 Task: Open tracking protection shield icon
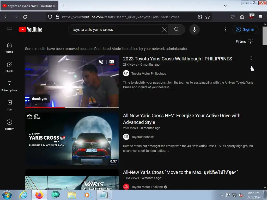50,17
